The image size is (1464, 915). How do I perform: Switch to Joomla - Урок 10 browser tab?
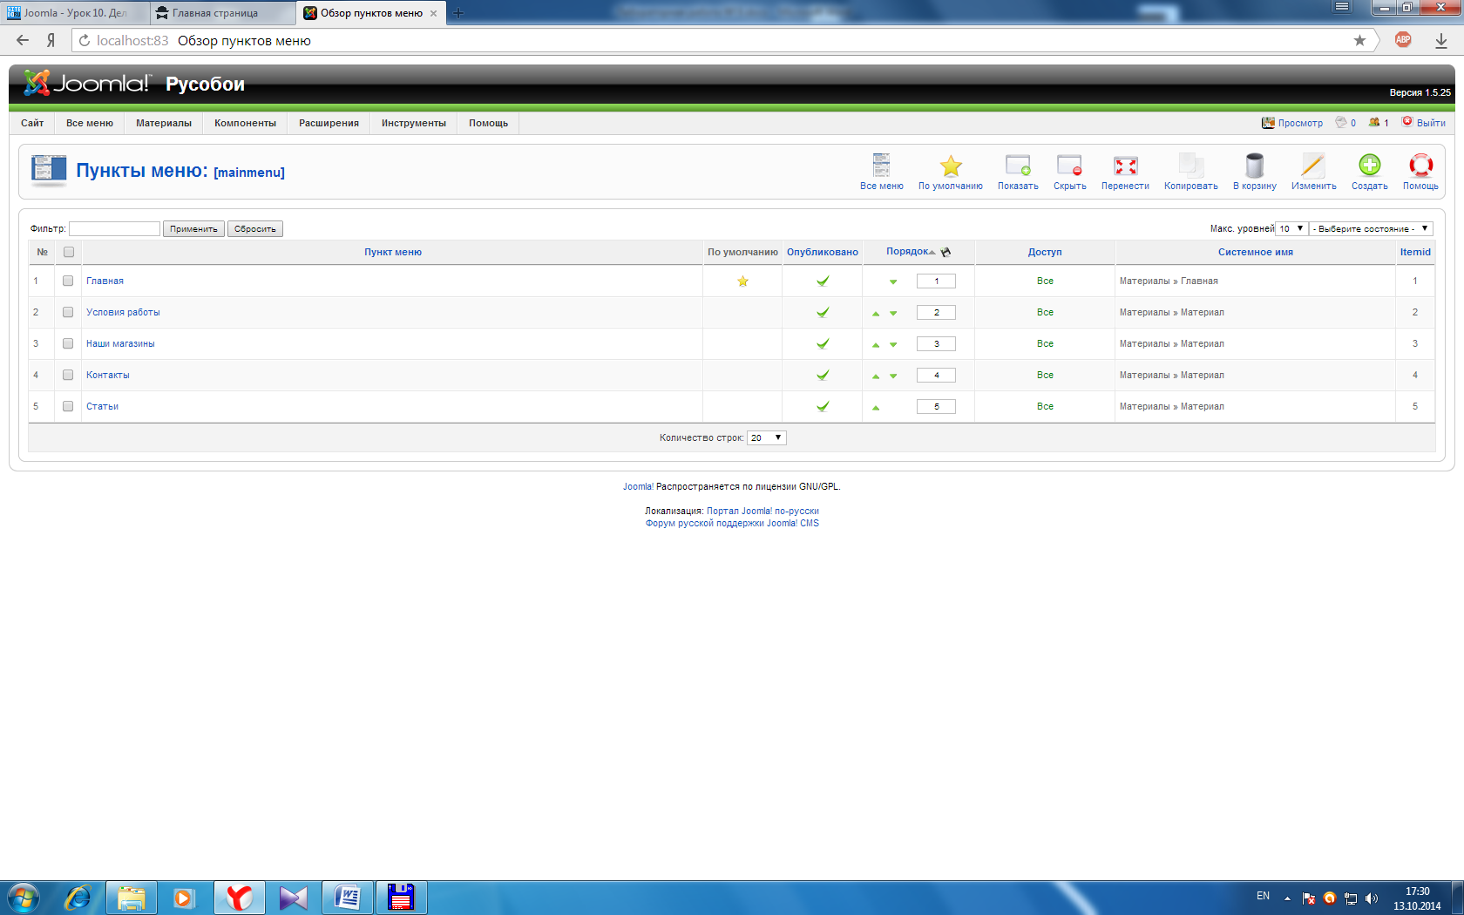click(74, 13)
